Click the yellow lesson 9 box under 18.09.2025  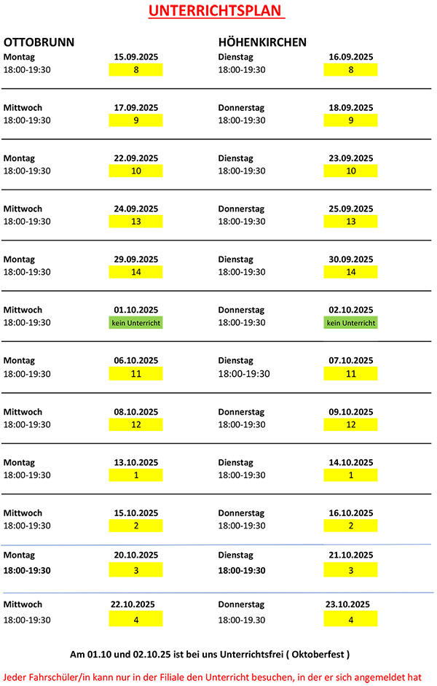click(x=350, y=120)
